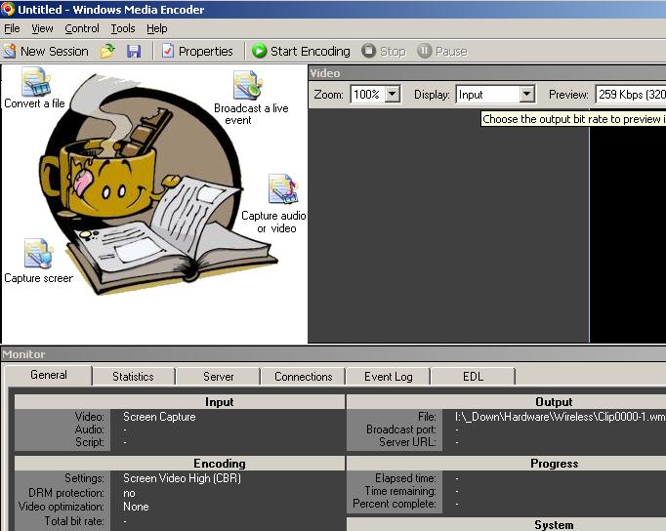
Task: Click the Screen Capture video input value
Action: 159,417
